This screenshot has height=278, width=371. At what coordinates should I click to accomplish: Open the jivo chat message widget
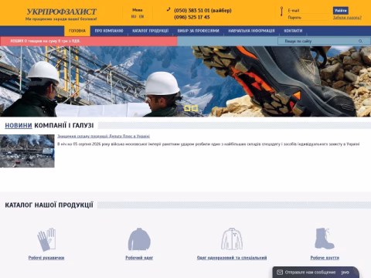point(316,272)
